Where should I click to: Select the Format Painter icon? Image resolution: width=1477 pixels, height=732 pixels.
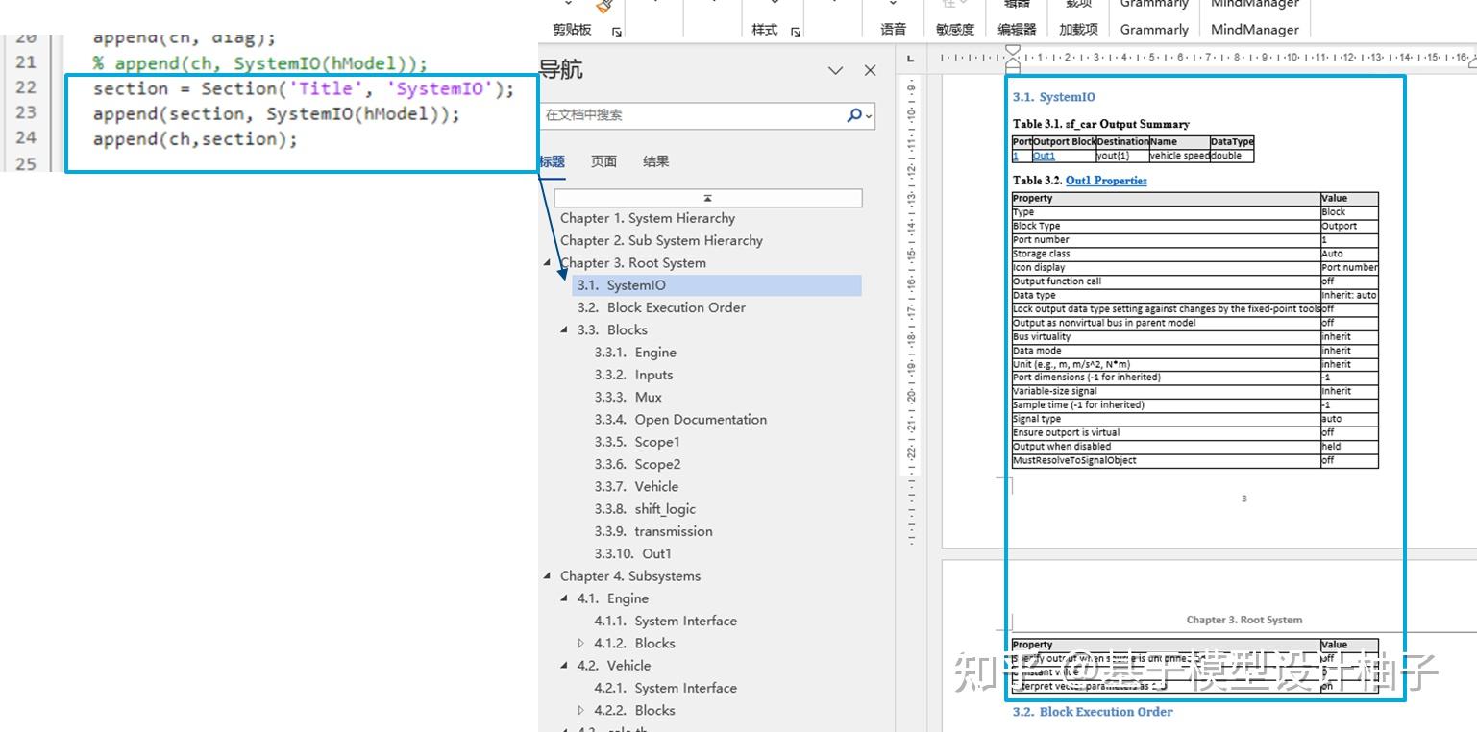tap(603, 6)
